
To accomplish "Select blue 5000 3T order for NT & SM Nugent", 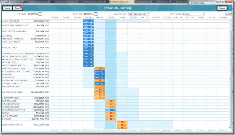I will (111, 110).
